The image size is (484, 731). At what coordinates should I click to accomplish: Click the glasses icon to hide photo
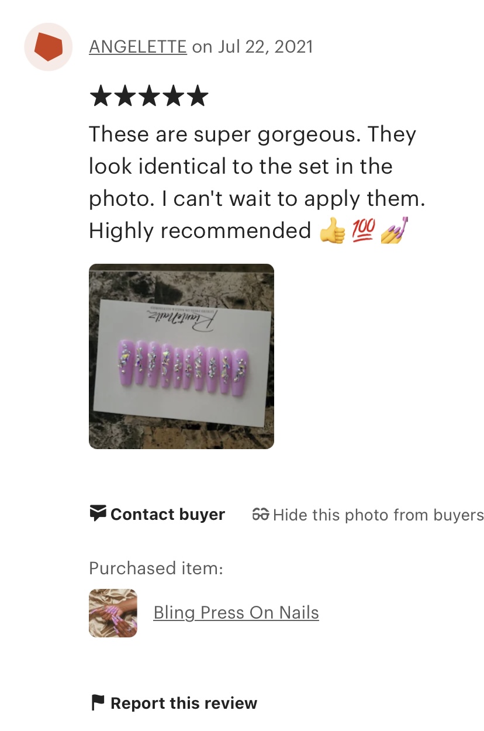[x=261, y=515]
